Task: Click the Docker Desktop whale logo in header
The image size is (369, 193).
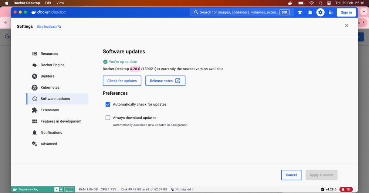Action: [49, 12]
